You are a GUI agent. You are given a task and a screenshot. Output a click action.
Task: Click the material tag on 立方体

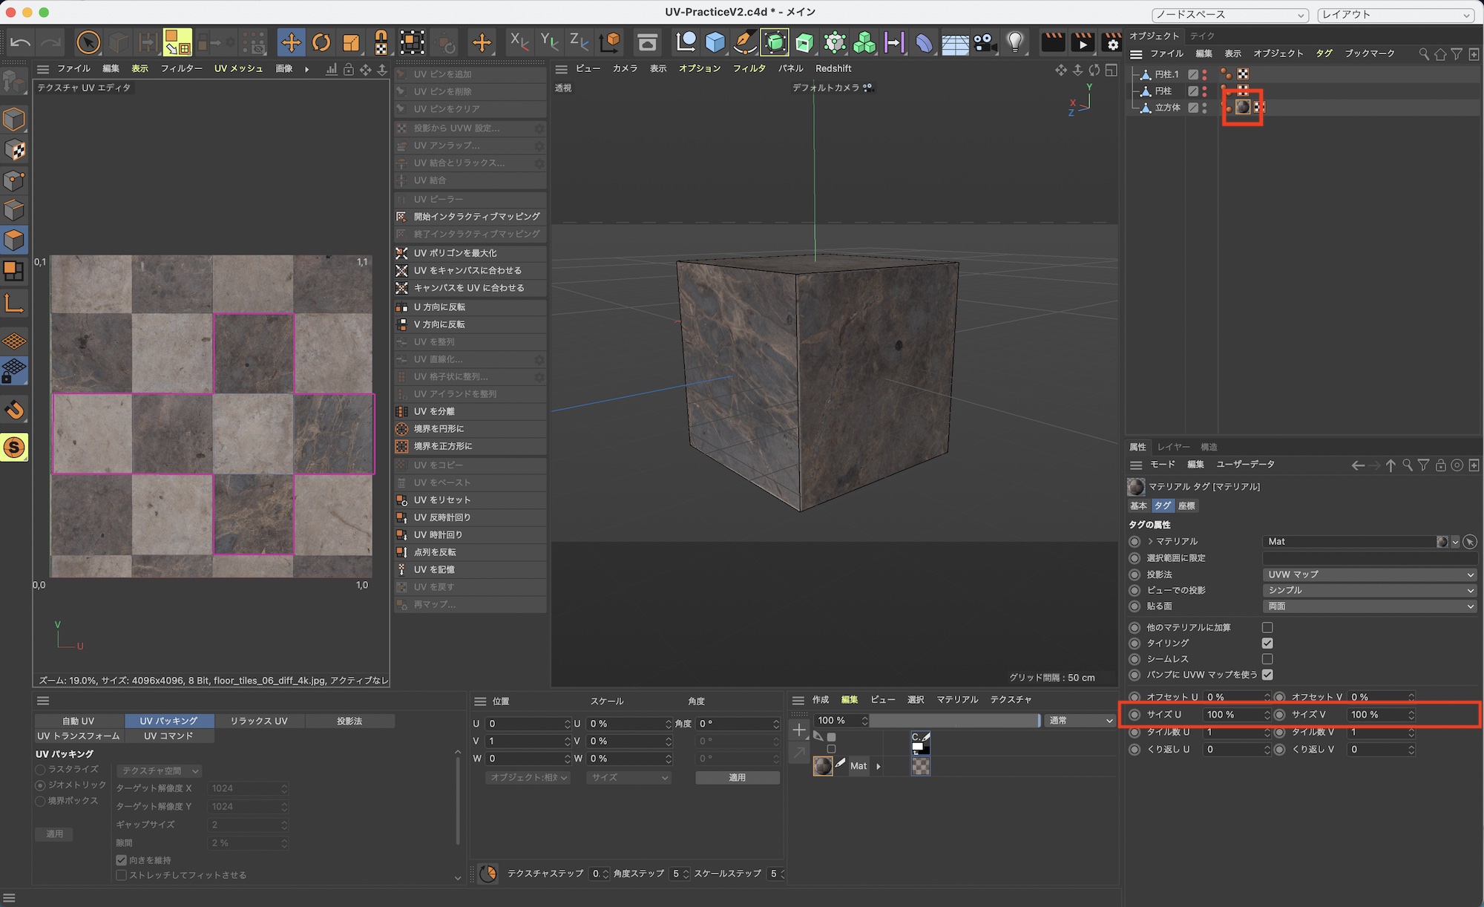pyautogui.click(x=1243, y=108)
